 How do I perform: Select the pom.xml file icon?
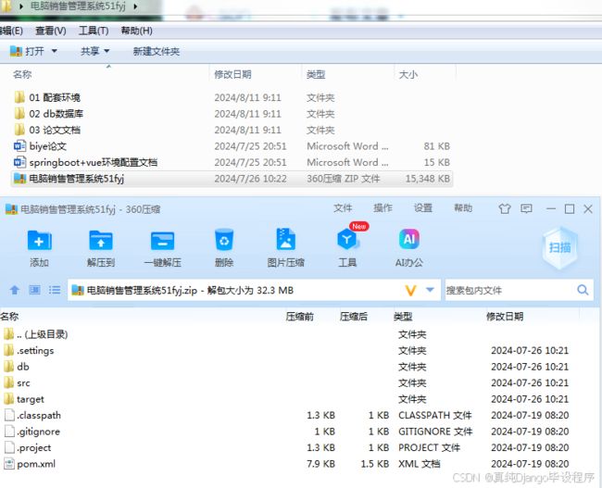coord(9,463)
